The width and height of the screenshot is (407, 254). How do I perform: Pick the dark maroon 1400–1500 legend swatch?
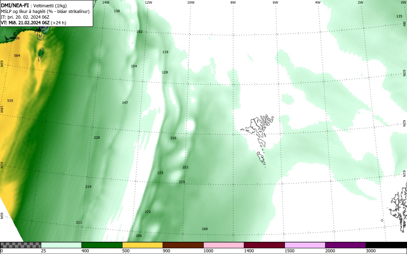pos(264,245)
